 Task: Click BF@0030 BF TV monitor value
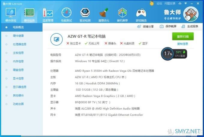point(93,102)
